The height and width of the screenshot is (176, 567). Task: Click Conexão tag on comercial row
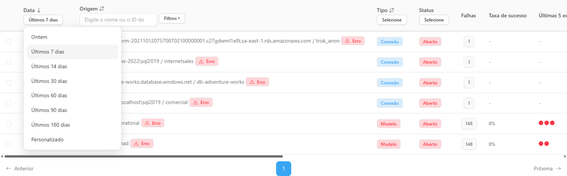(x=390, y=103)
